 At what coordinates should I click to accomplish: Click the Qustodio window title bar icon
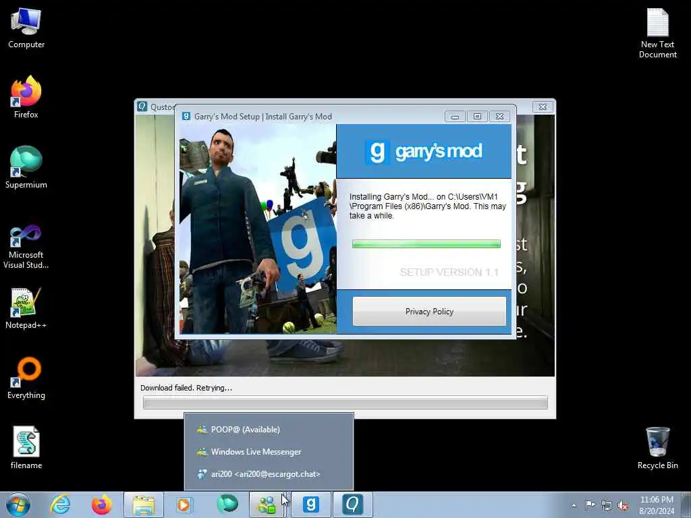click(142, 107)
